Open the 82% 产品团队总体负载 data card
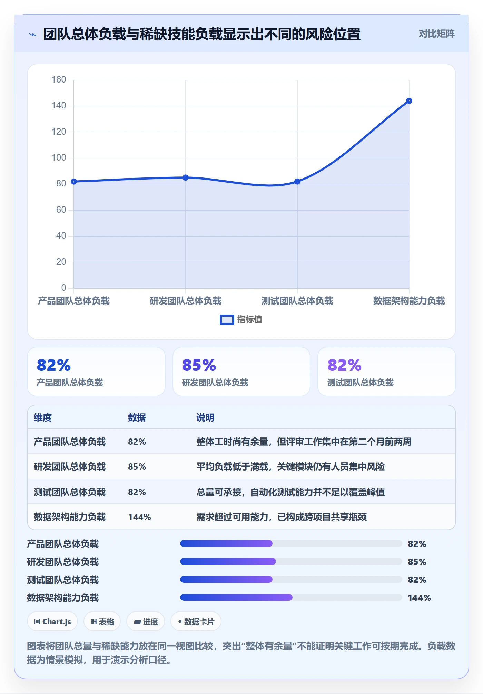Screen dimensions: 483x694 pyautogui.click(x=96, y=372)
